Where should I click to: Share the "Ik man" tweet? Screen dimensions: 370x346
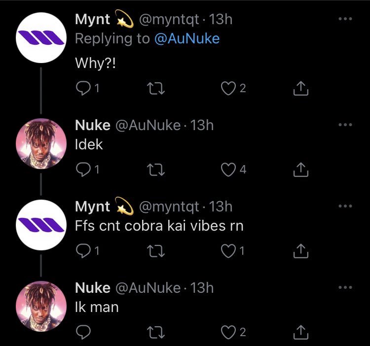300,333
